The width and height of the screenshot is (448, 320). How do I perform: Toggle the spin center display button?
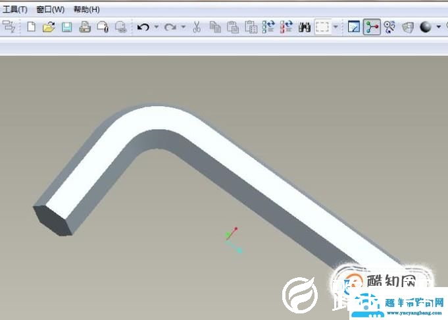coord(372,27)
